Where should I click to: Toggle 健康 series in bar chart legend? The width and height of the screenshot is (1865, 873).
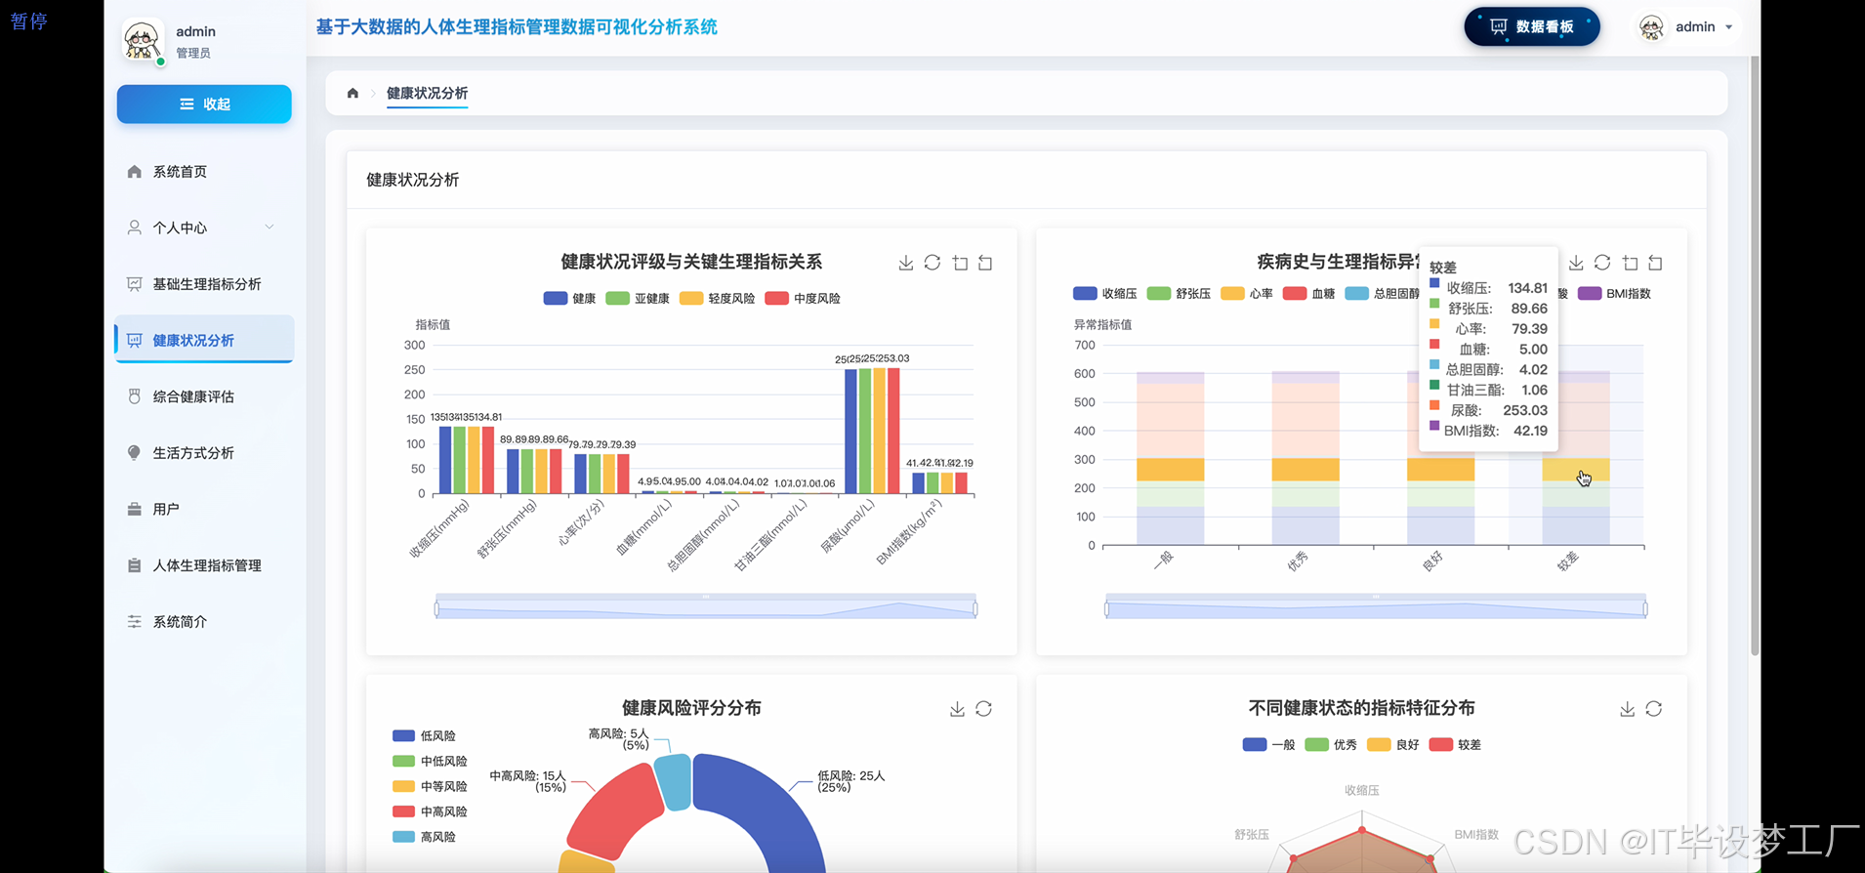[569, 299]
